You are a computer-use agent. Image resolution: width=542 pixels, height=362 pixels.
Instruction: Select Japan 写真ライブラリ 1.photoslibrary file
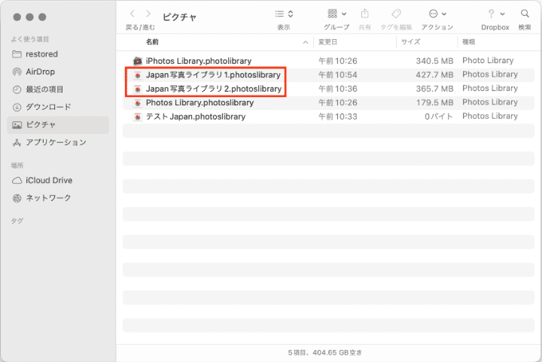click(213, 75)
